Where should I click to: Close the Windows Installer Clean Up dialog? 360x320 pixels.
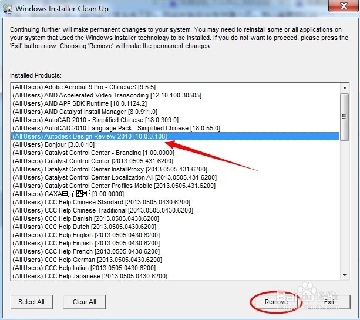point(343,6)
